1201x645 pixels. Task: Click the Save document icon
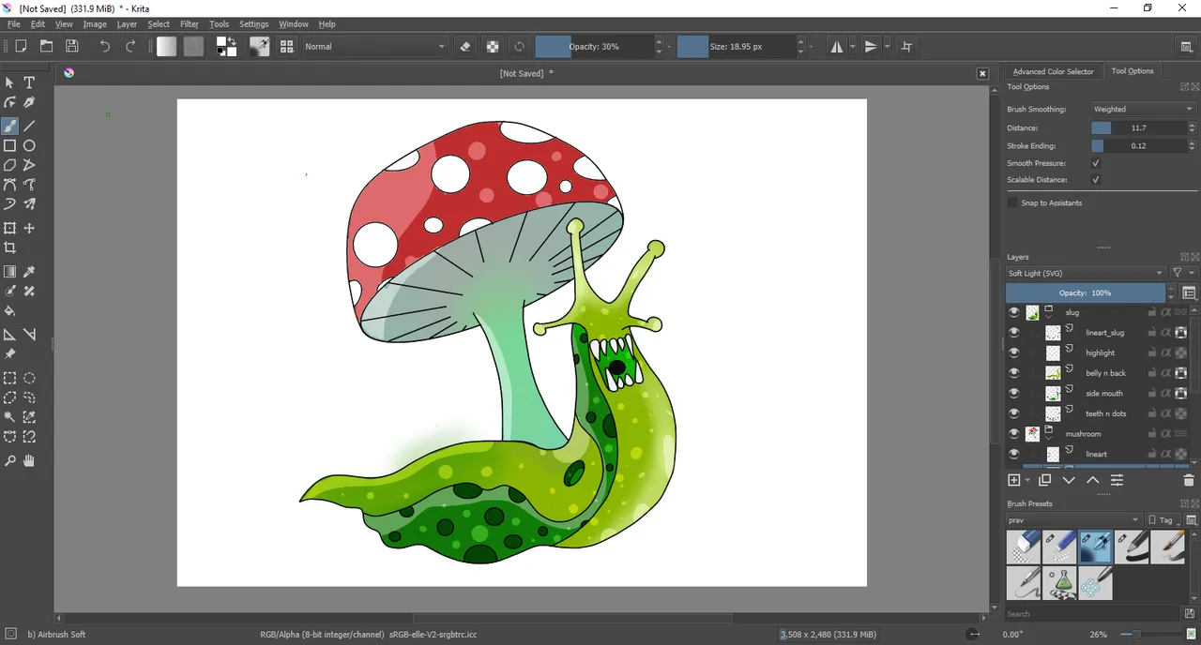72,46
